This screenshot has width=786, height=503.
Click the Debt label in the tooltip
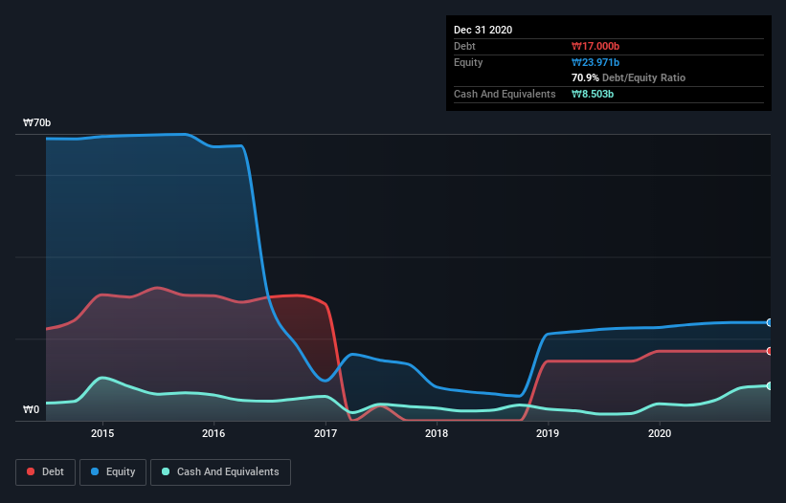click(464, 47)
